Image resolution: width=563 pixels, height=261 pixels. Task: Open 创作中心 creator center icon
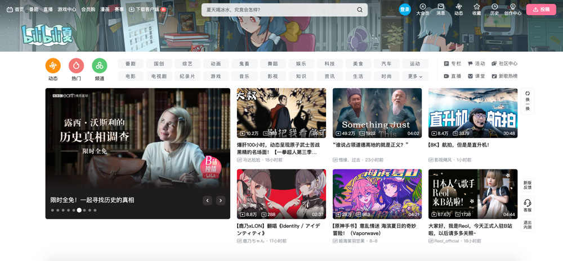coord(512,9)
